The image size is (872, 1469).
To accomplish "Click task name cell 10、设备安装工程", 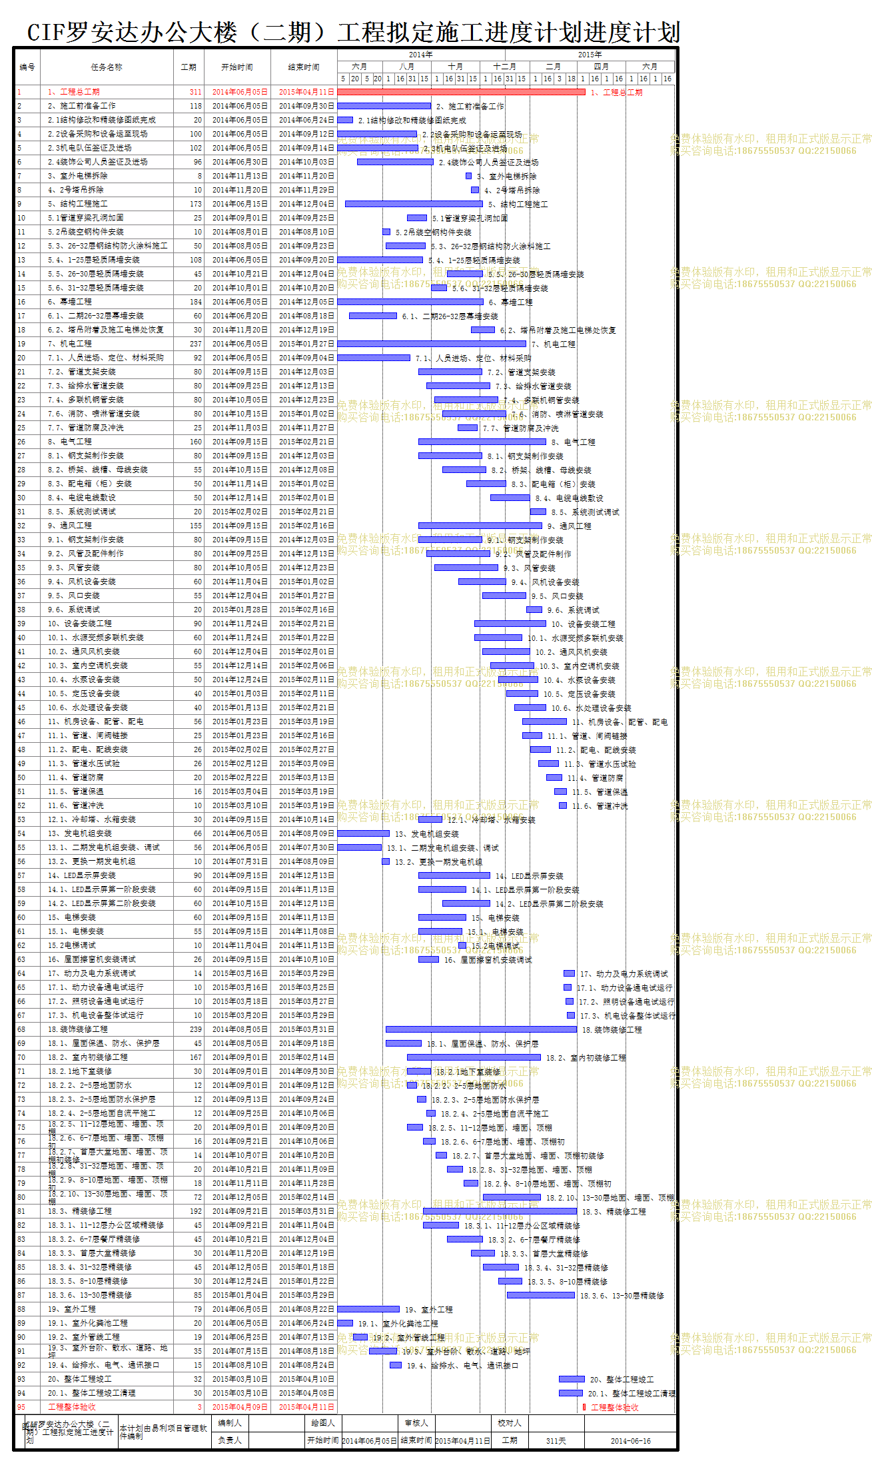I will tap(107, 624).
